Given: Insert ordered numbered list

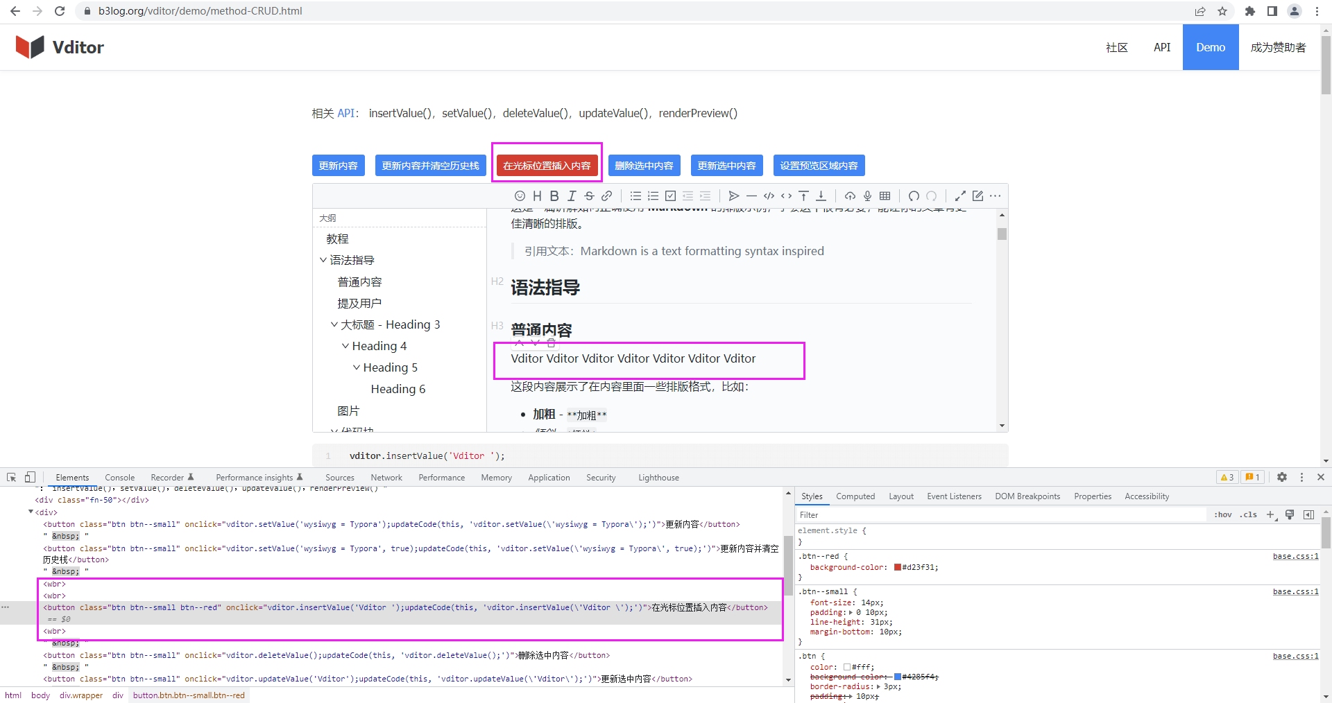Looking at the screenshot, I should pyautogui.click(x=653, y=196).
